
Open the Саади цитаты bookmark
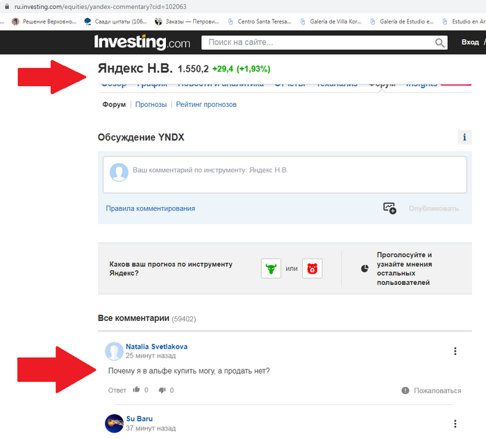[116, 22]
